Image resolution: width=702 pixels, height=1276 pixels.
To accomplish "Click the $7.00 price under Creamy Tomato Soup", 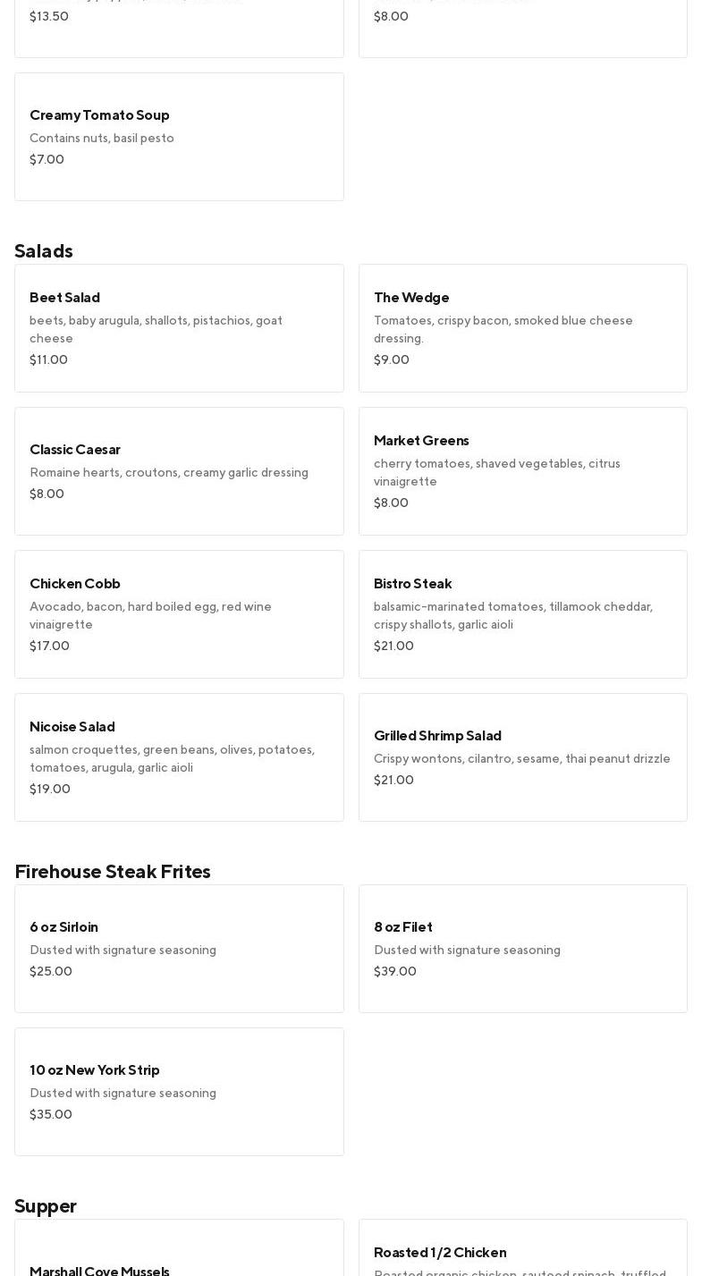I will pyautogui.click(x=47, y=160).
